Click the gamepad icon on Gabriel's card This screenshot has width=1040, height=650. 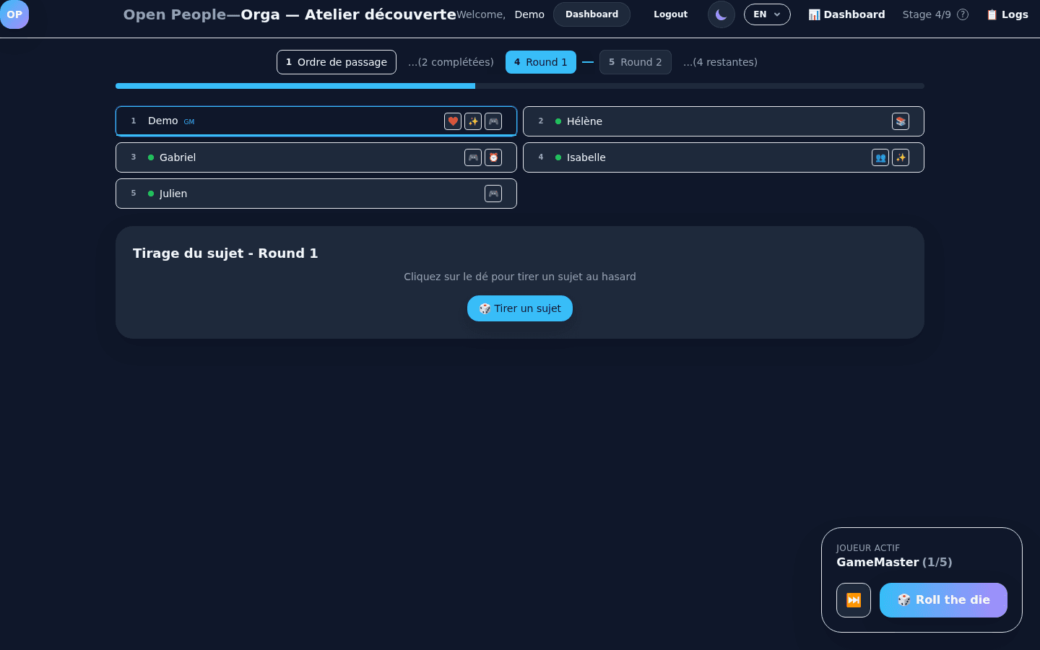(x=473, y=157)
